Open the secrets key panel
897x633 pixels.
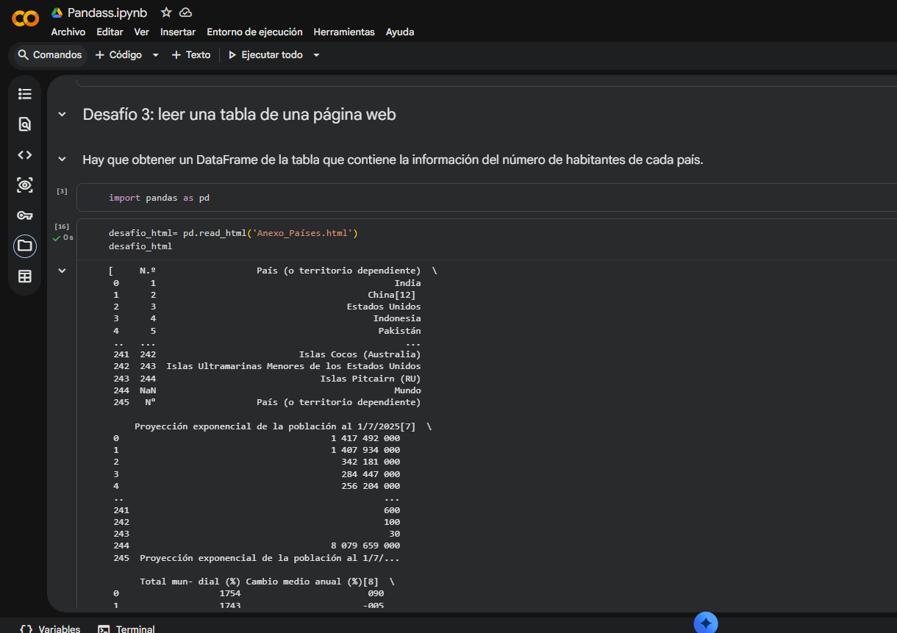[x=25, y=215]
